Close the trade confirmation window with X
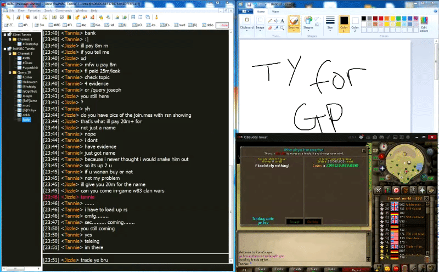The width and height of the screenshot is (439, 272). (364, 151)
